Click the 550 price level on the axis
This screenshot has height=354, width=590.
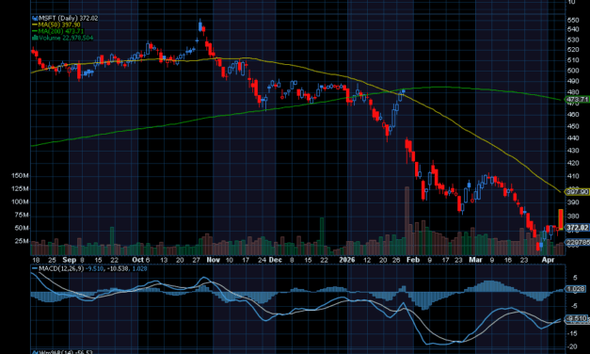point(573,20)
